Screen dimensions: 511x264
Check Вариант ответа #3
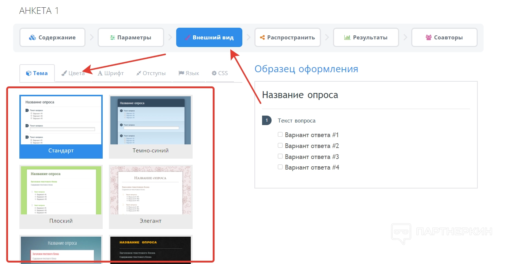280,156
